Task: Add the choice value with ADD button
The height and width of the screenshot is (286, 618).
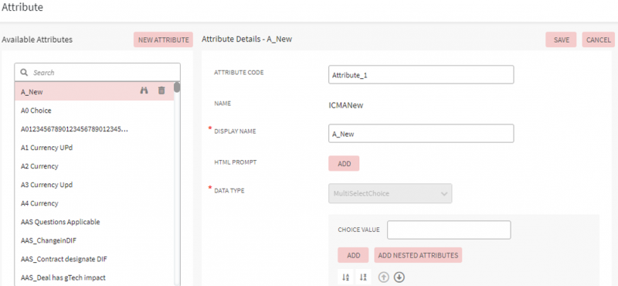Action: coord(353,255)
